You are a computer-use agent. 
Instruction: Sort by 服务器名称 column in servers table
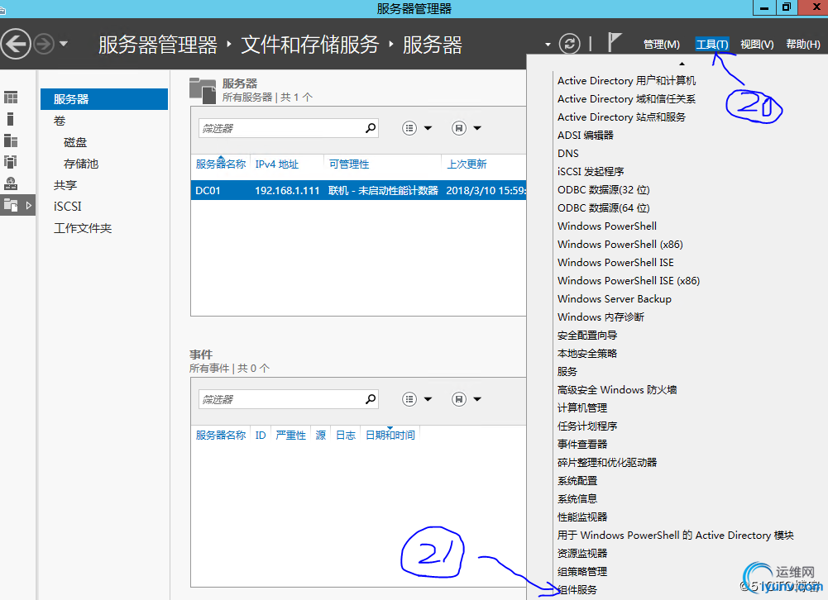tap(221, 164)
